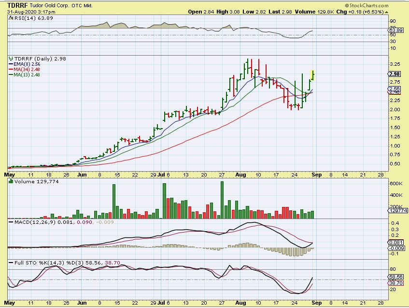Click the 63.89 RSI value tag
This screenshot has height=308, width=409.
[396, 30]
